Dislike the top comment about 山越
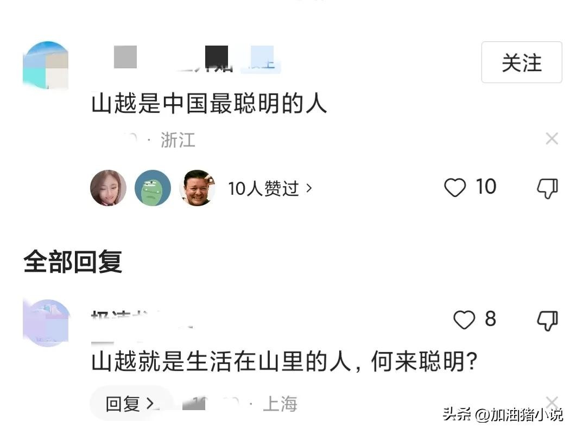Image resolution: width=576 pixels, height=434 pixels. click(x=547, y=188)
